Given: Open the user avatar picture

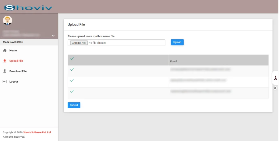Looking at the screenshot, I should tap(7, 20).
